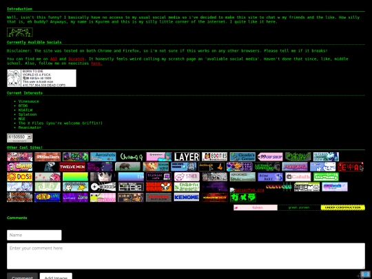Select the X Files list item
Screen dimensions: 372x279
[61, 123]
